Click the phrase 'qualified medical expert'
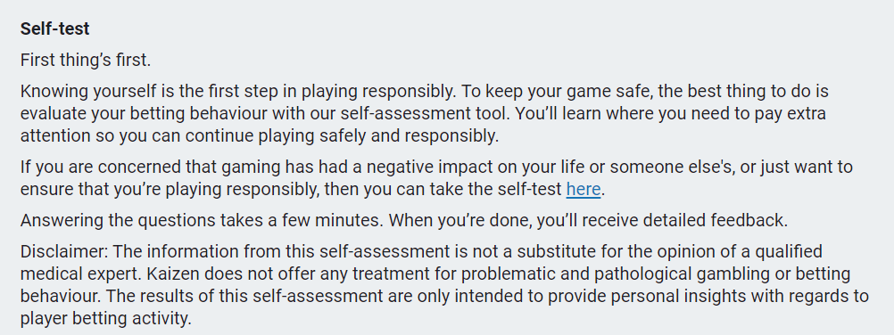Viewport: 894px width, 335px height. [x=421, y=262]
